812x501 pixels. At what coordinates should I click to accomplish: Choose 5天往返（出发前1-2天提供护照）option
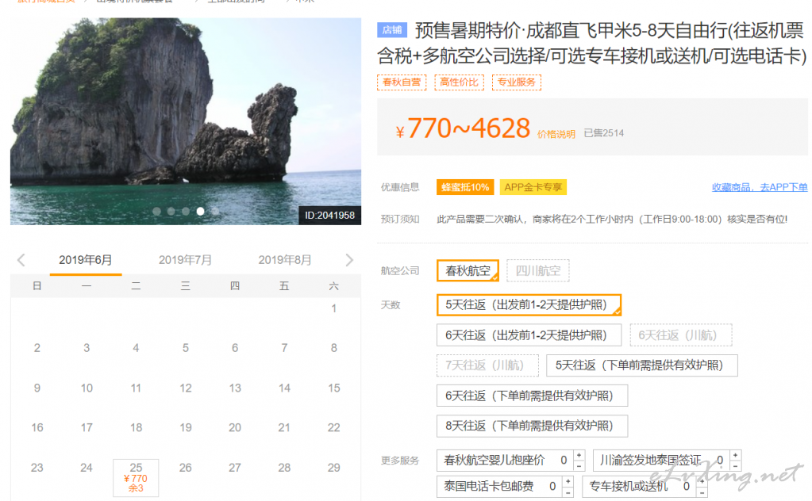[529, 304]
